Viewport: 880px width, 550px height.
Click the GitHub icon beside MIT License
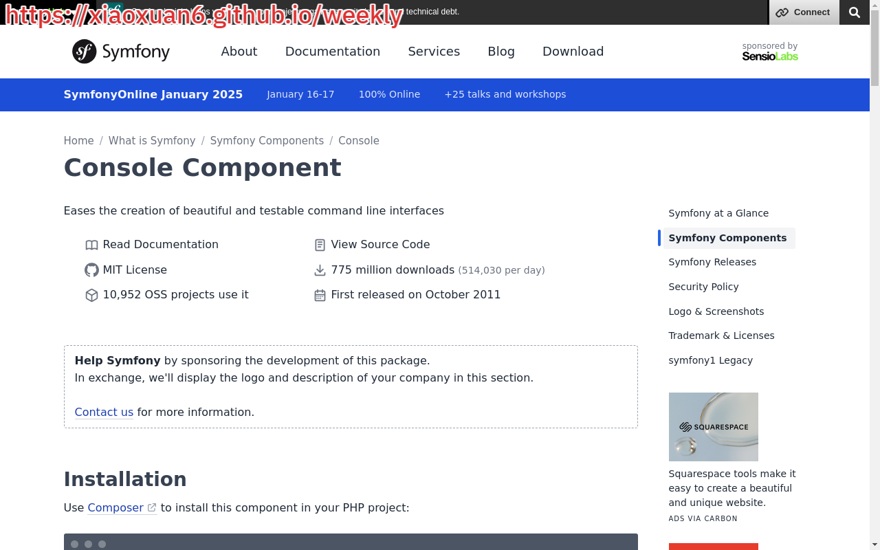click(91, 270)
